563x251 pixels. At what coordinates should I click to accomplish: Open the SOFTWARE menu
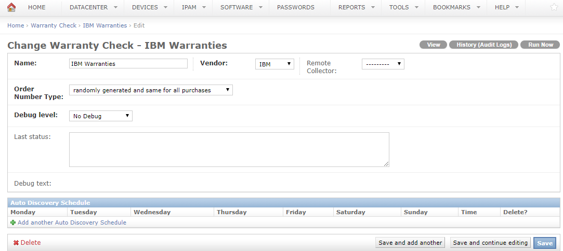point(241,7)
